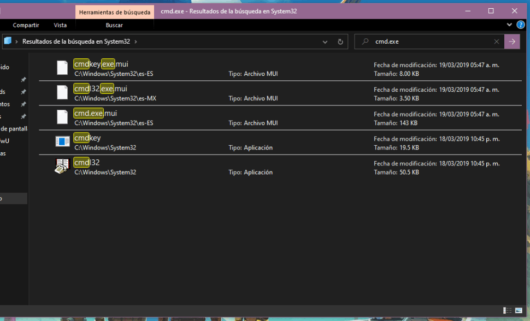
Task: Click the cmd.exe.mui file name
Action: click(95, 113)
